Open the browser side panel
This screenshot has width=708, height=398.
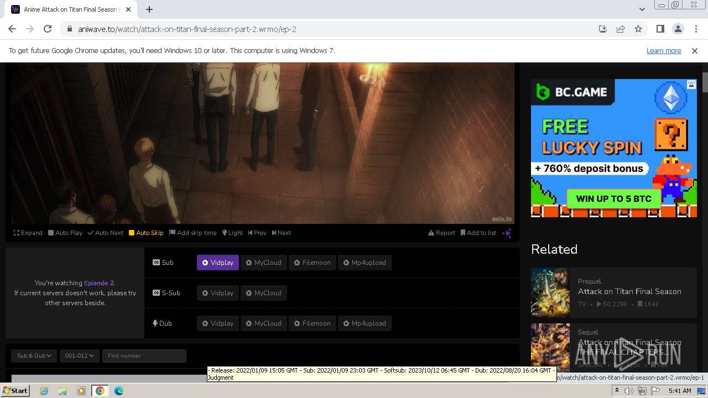click(660, 29)
